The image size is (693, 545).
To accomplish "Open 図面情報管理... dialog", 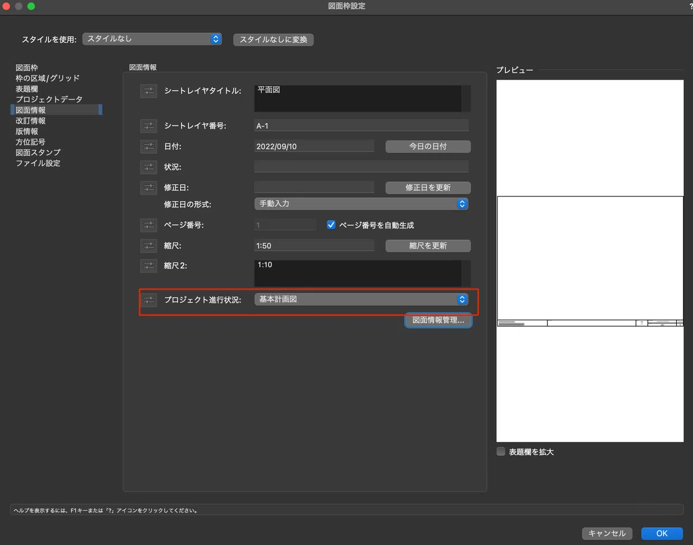I will click(x=438, y=320).
